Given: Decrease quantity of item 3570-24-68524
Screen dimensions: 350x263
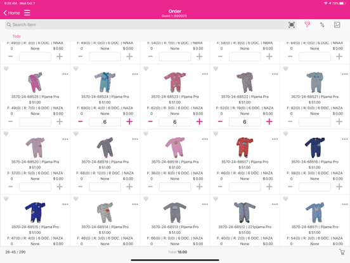Looking at the screenshot, I should point(81,122).
